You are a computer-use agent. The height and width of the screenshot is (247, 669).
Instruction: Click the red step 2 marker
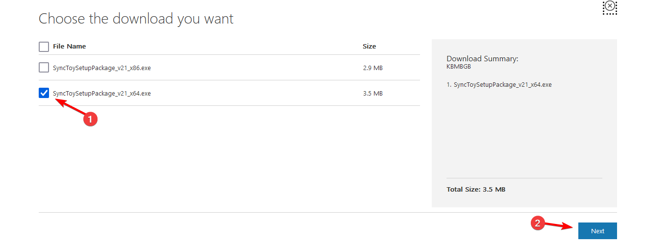(538, 223)
